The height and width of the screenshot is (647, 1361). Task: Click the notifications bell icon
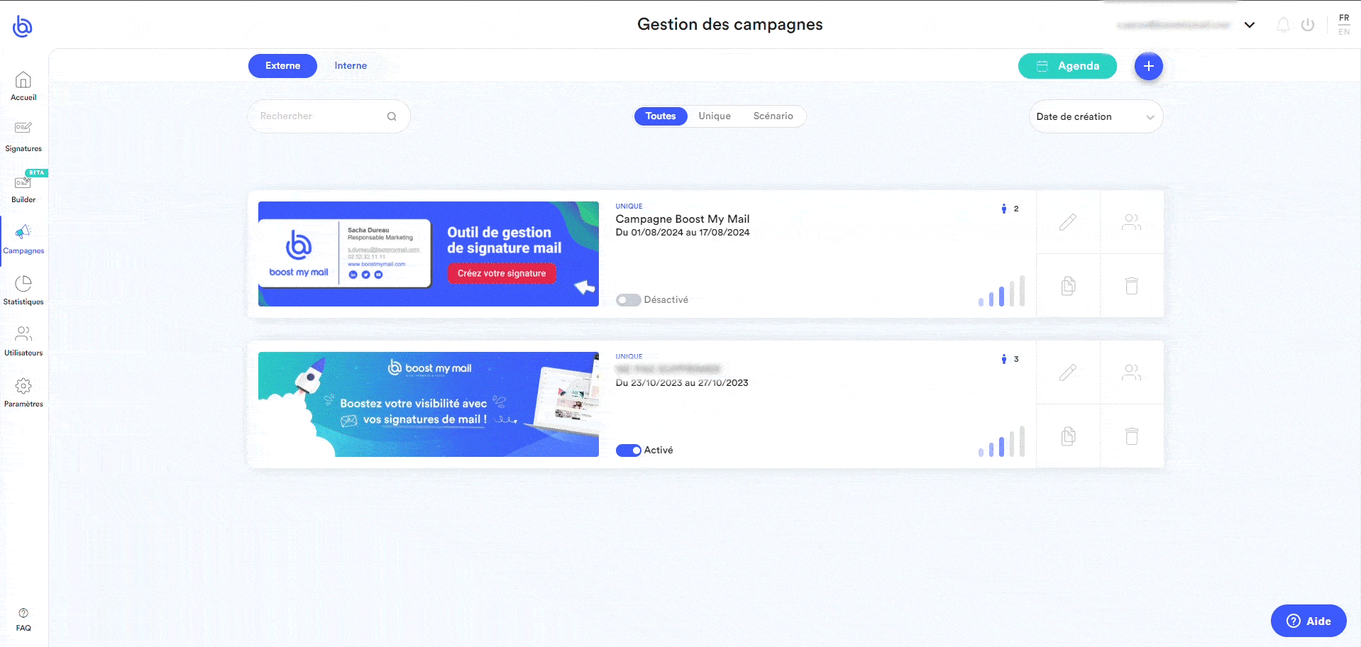pos(1283,25)
